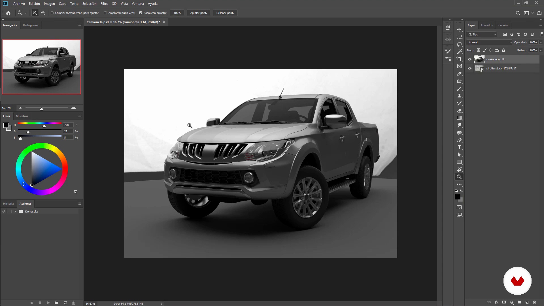Select the Eyedropper tool

tap(459, 74)
